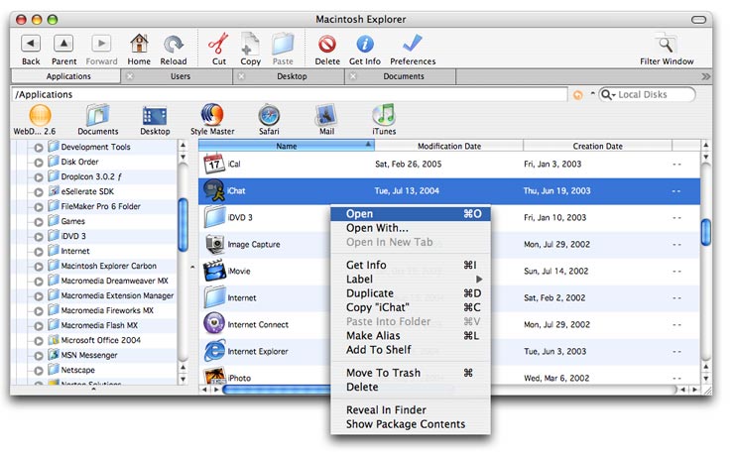This screenshot has width=735, height=455.
Task: Expand the eSellerate SDK tree folder
Action: point(39,192)
